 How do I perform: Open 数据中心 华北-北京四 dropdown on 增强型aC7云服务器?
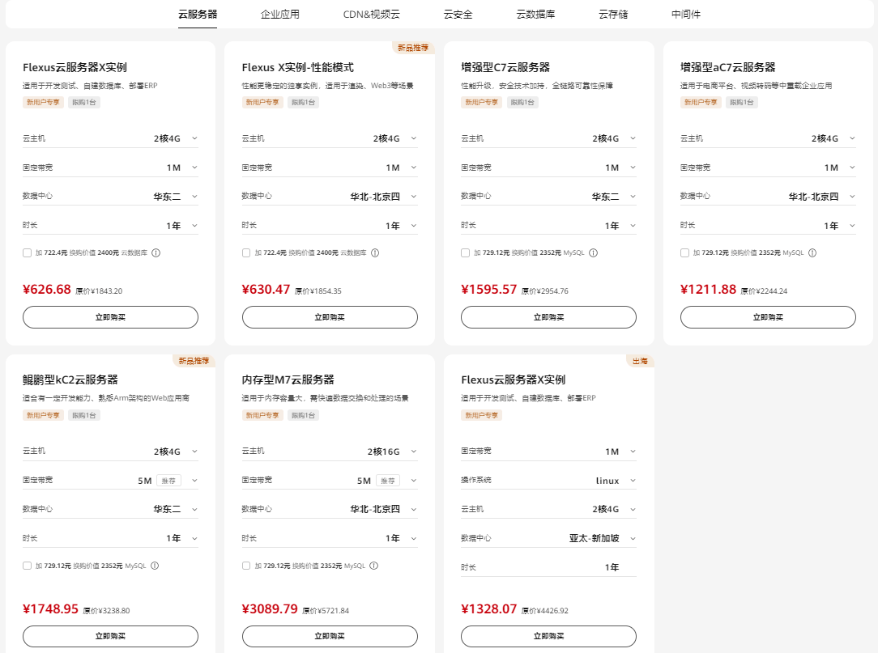coord(768,196)
